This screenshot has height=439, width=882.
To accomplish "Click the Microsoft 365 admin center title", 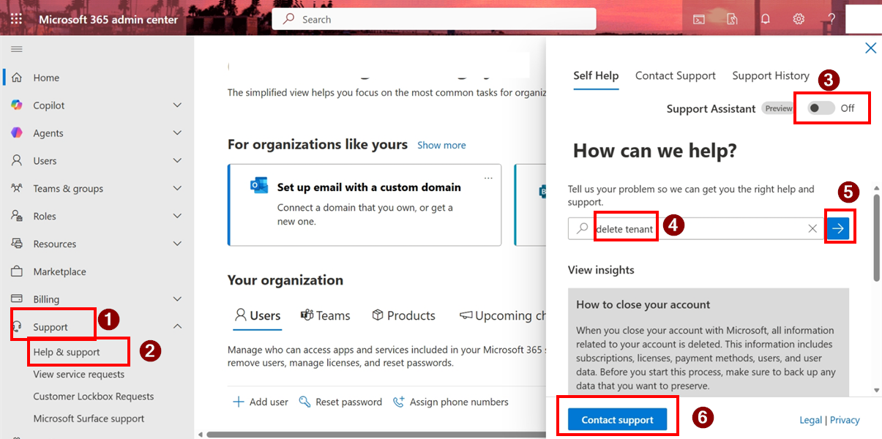I will 108,19.
